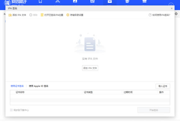
Task: Click the 证书类型 column header
Action: pyautogui.click(x=88, y=92)
